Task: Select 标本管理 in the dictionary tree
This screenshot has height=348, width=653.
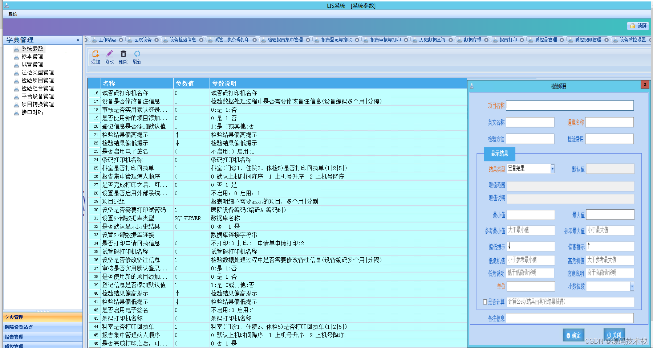Action: [x=32, y=56]
